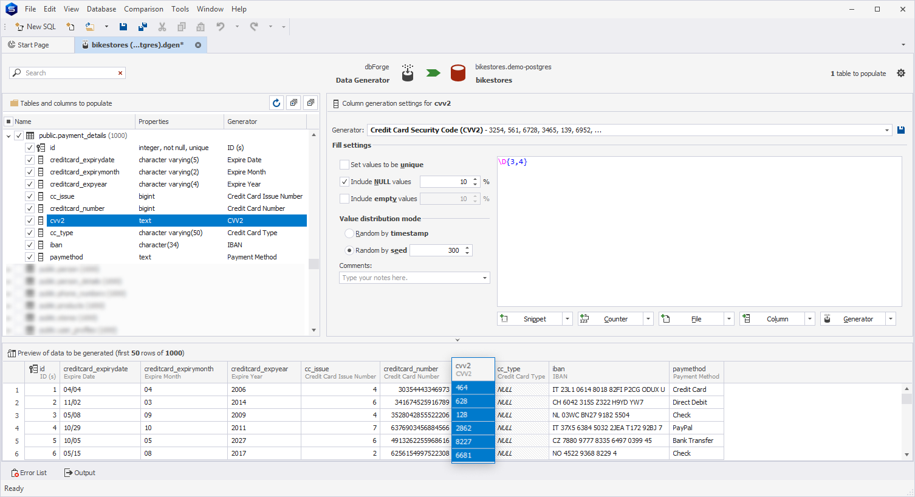
Task: Uncheck the creditcard_expirydate column checkbox
Action: point(29,160)
